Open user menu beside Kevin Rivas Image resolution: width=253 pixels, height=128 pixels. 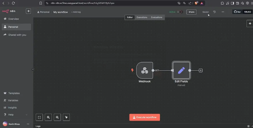click(28, 124)
